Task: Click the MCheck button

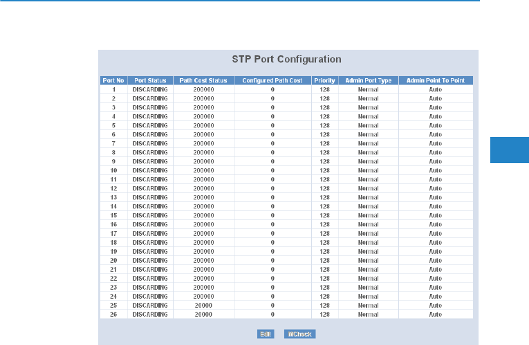Action: pos(299,334)
